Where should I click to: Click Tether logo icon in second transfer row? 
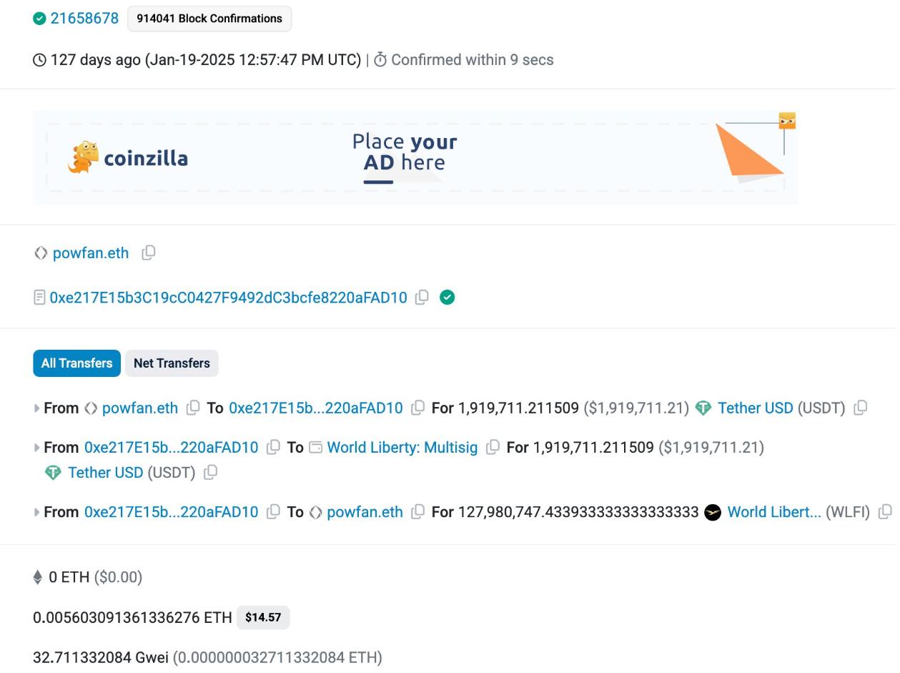pos(53,473)
